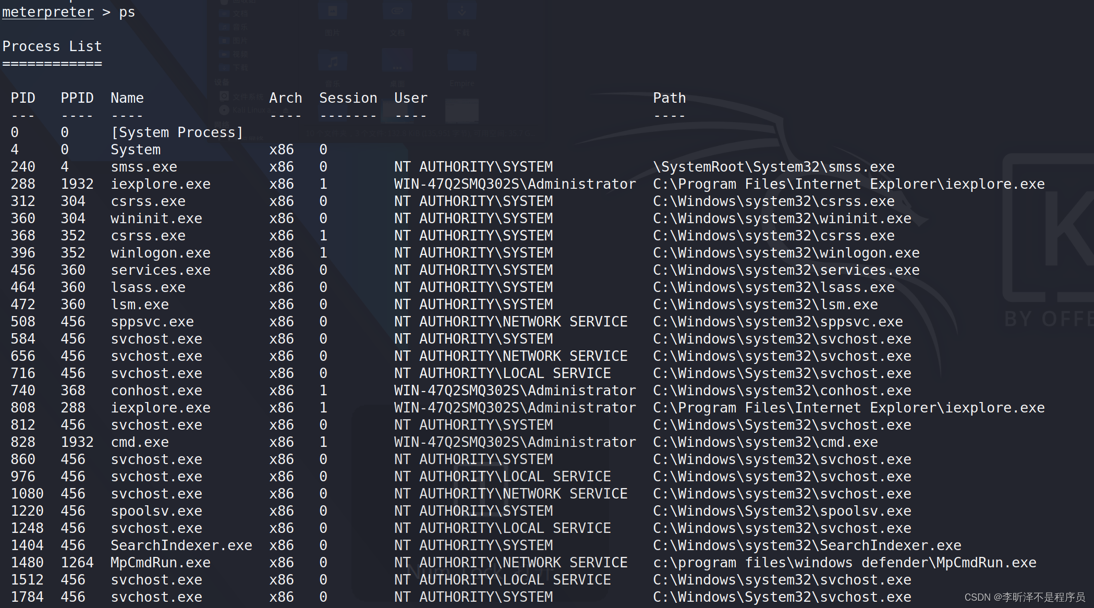This screenshot has height=608, width=1094.
Task: Select the C:\Windows\System32\spoolsv.exe path
Action: pyautogui.click(x=782, y=511)
